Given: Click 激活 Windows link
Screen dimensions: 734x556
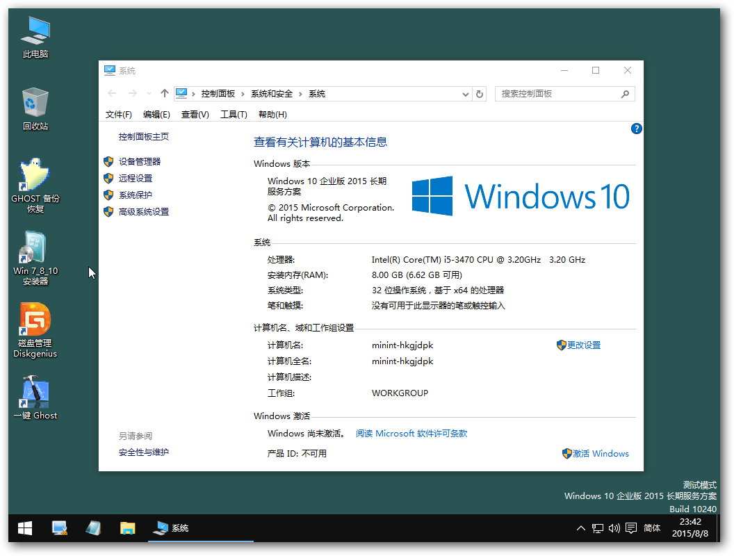Looking at the screenshot, I should click(601, 454).
